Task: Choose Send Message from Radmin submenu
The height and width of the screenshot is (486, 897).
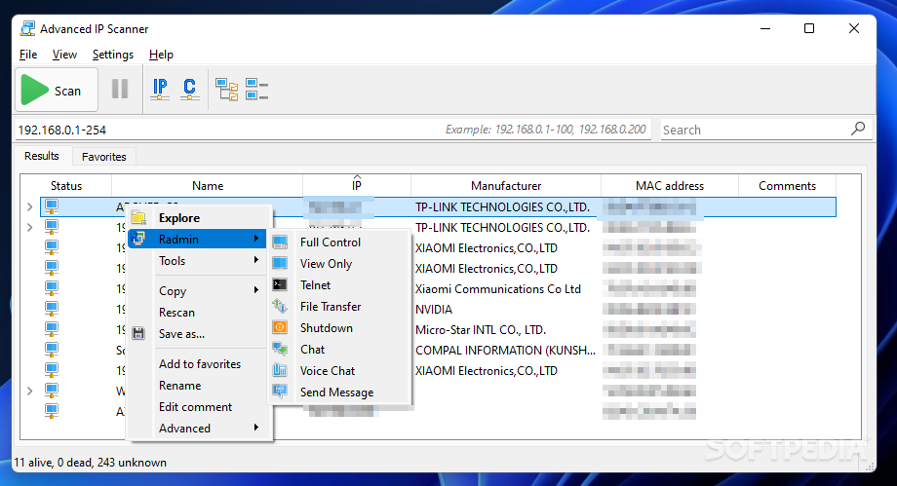Action: 340,393
